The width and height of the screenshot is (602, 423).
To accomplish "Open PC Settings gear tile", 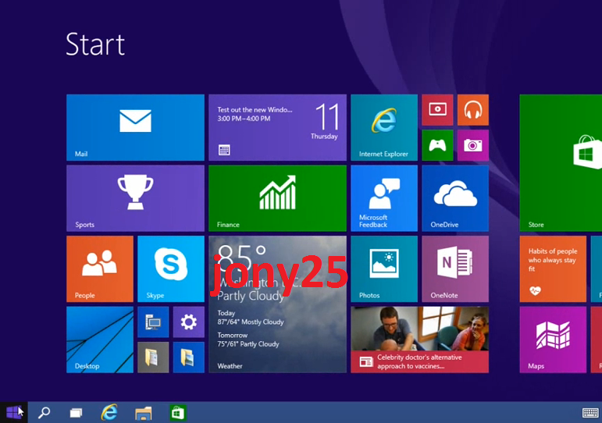I will pos(188,322).
